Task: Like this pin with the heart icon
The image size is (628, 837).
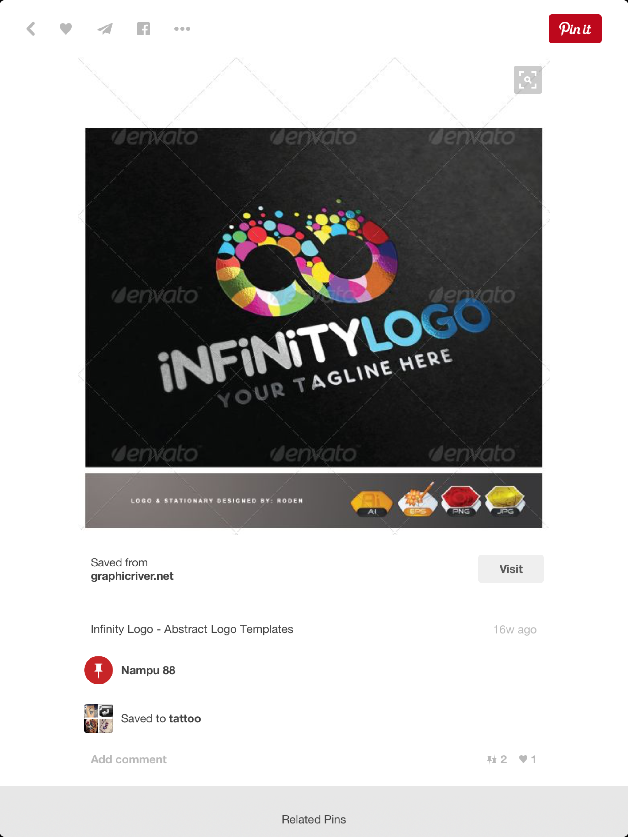Action: [66, 29]
